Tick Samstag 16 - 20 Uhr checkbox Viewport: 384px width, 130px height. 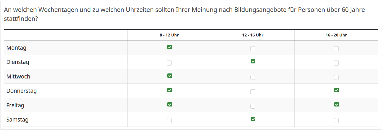coord(336,120)
